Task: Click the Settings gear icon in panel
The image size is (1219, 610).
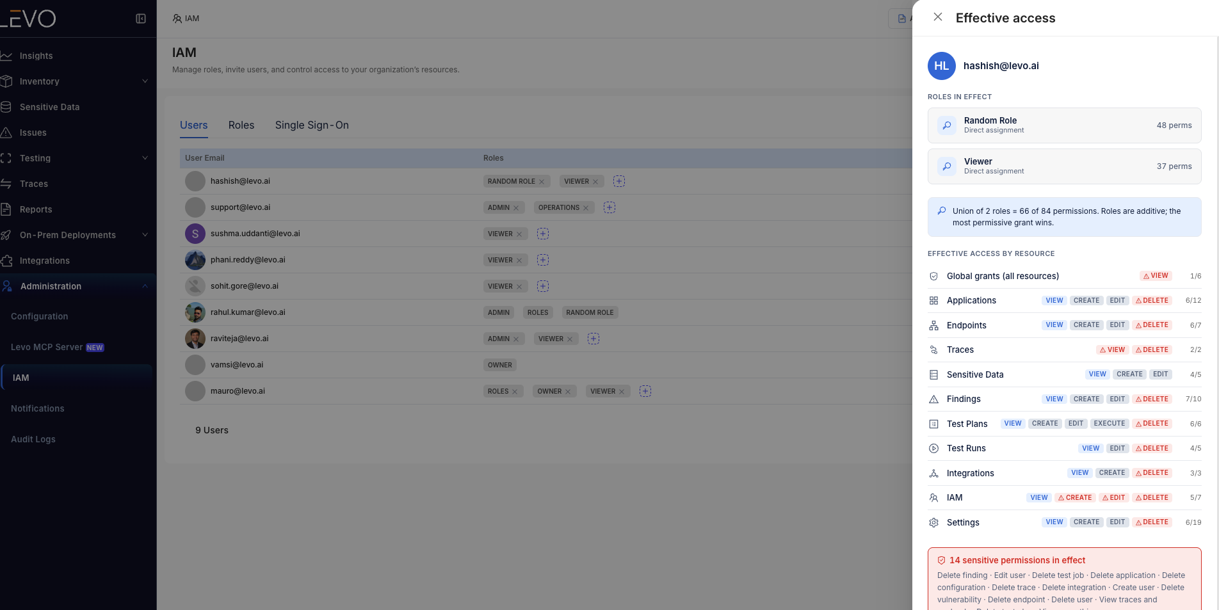Action: [x=933, y=523]
